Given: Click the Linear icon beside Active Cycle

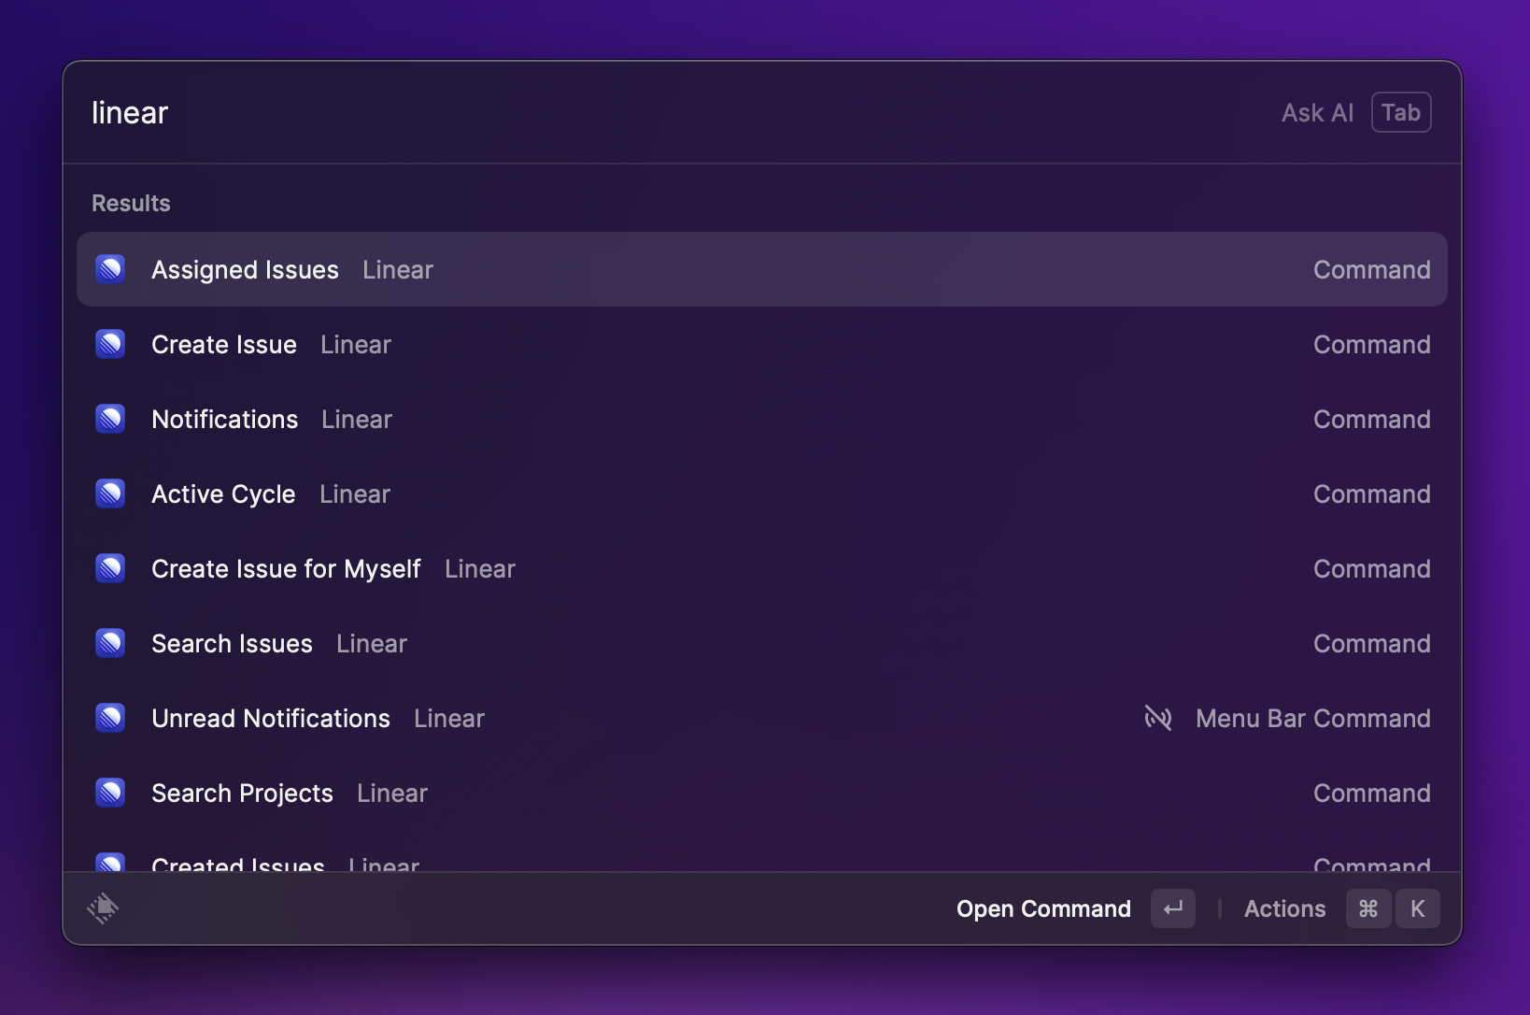Looking at the screenshot, I should 110,493.
